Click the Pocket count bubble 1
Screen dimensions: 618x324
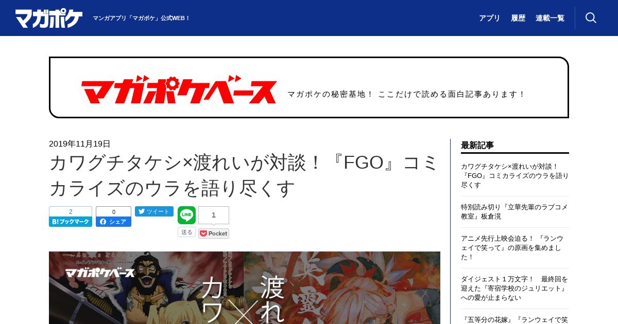214,215
